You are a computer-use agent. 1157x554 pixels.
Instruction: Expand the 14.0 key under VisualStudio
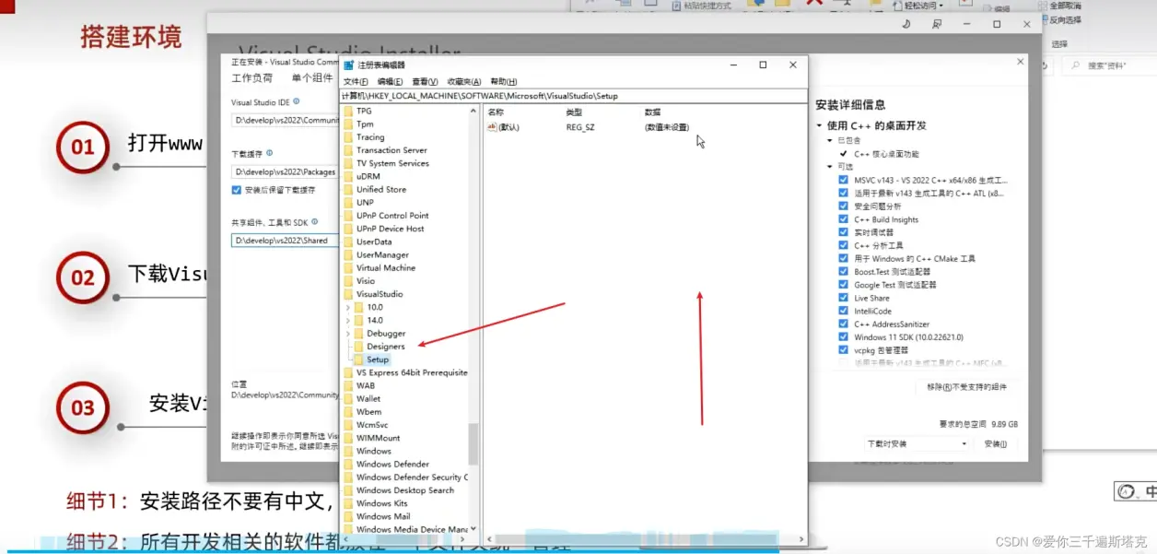click(x=347, y=320)
